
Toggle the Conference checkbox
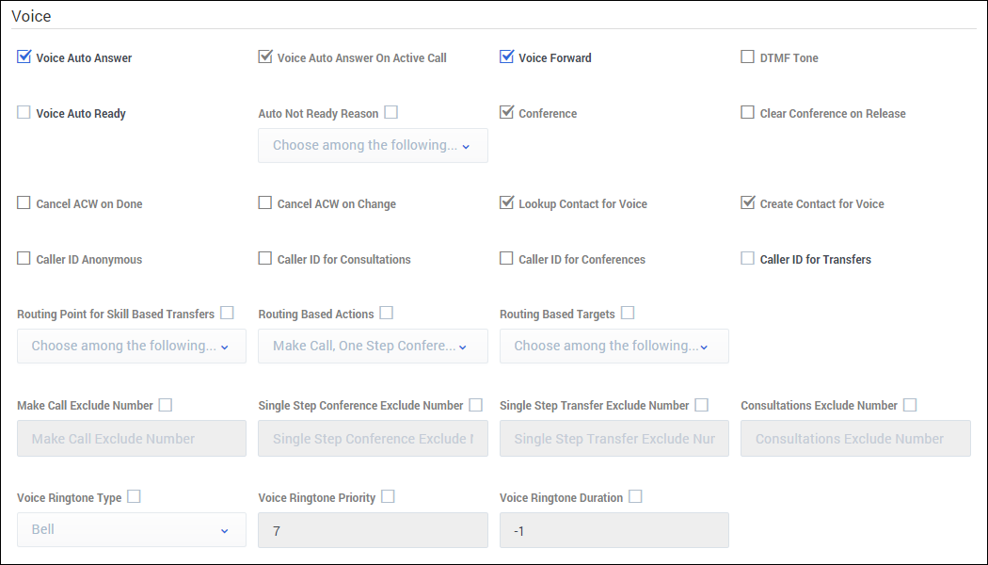(507, 113)
